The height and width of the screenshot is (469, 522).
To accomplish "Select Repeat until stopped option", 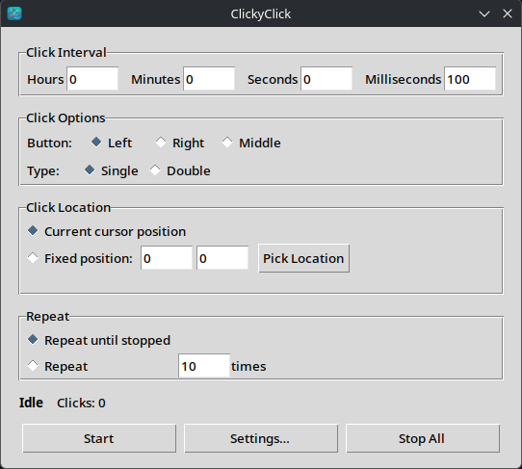I will click(x=99, y=340).
